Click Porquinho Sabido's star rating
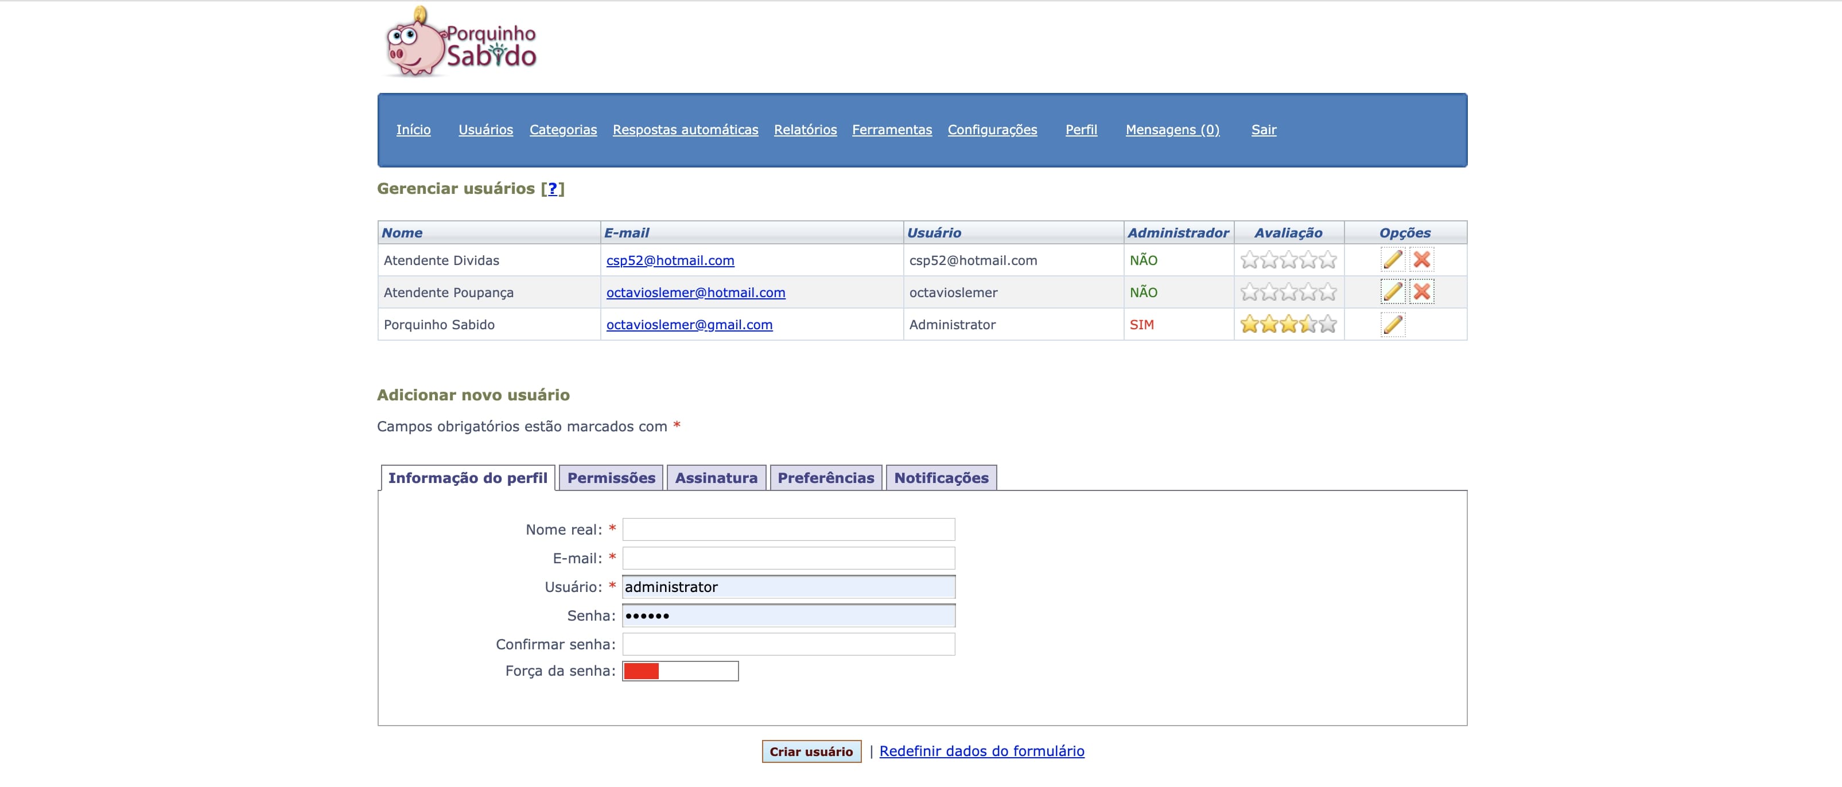The height and width of the screenshot is (787, 1842). point(1288,325)
